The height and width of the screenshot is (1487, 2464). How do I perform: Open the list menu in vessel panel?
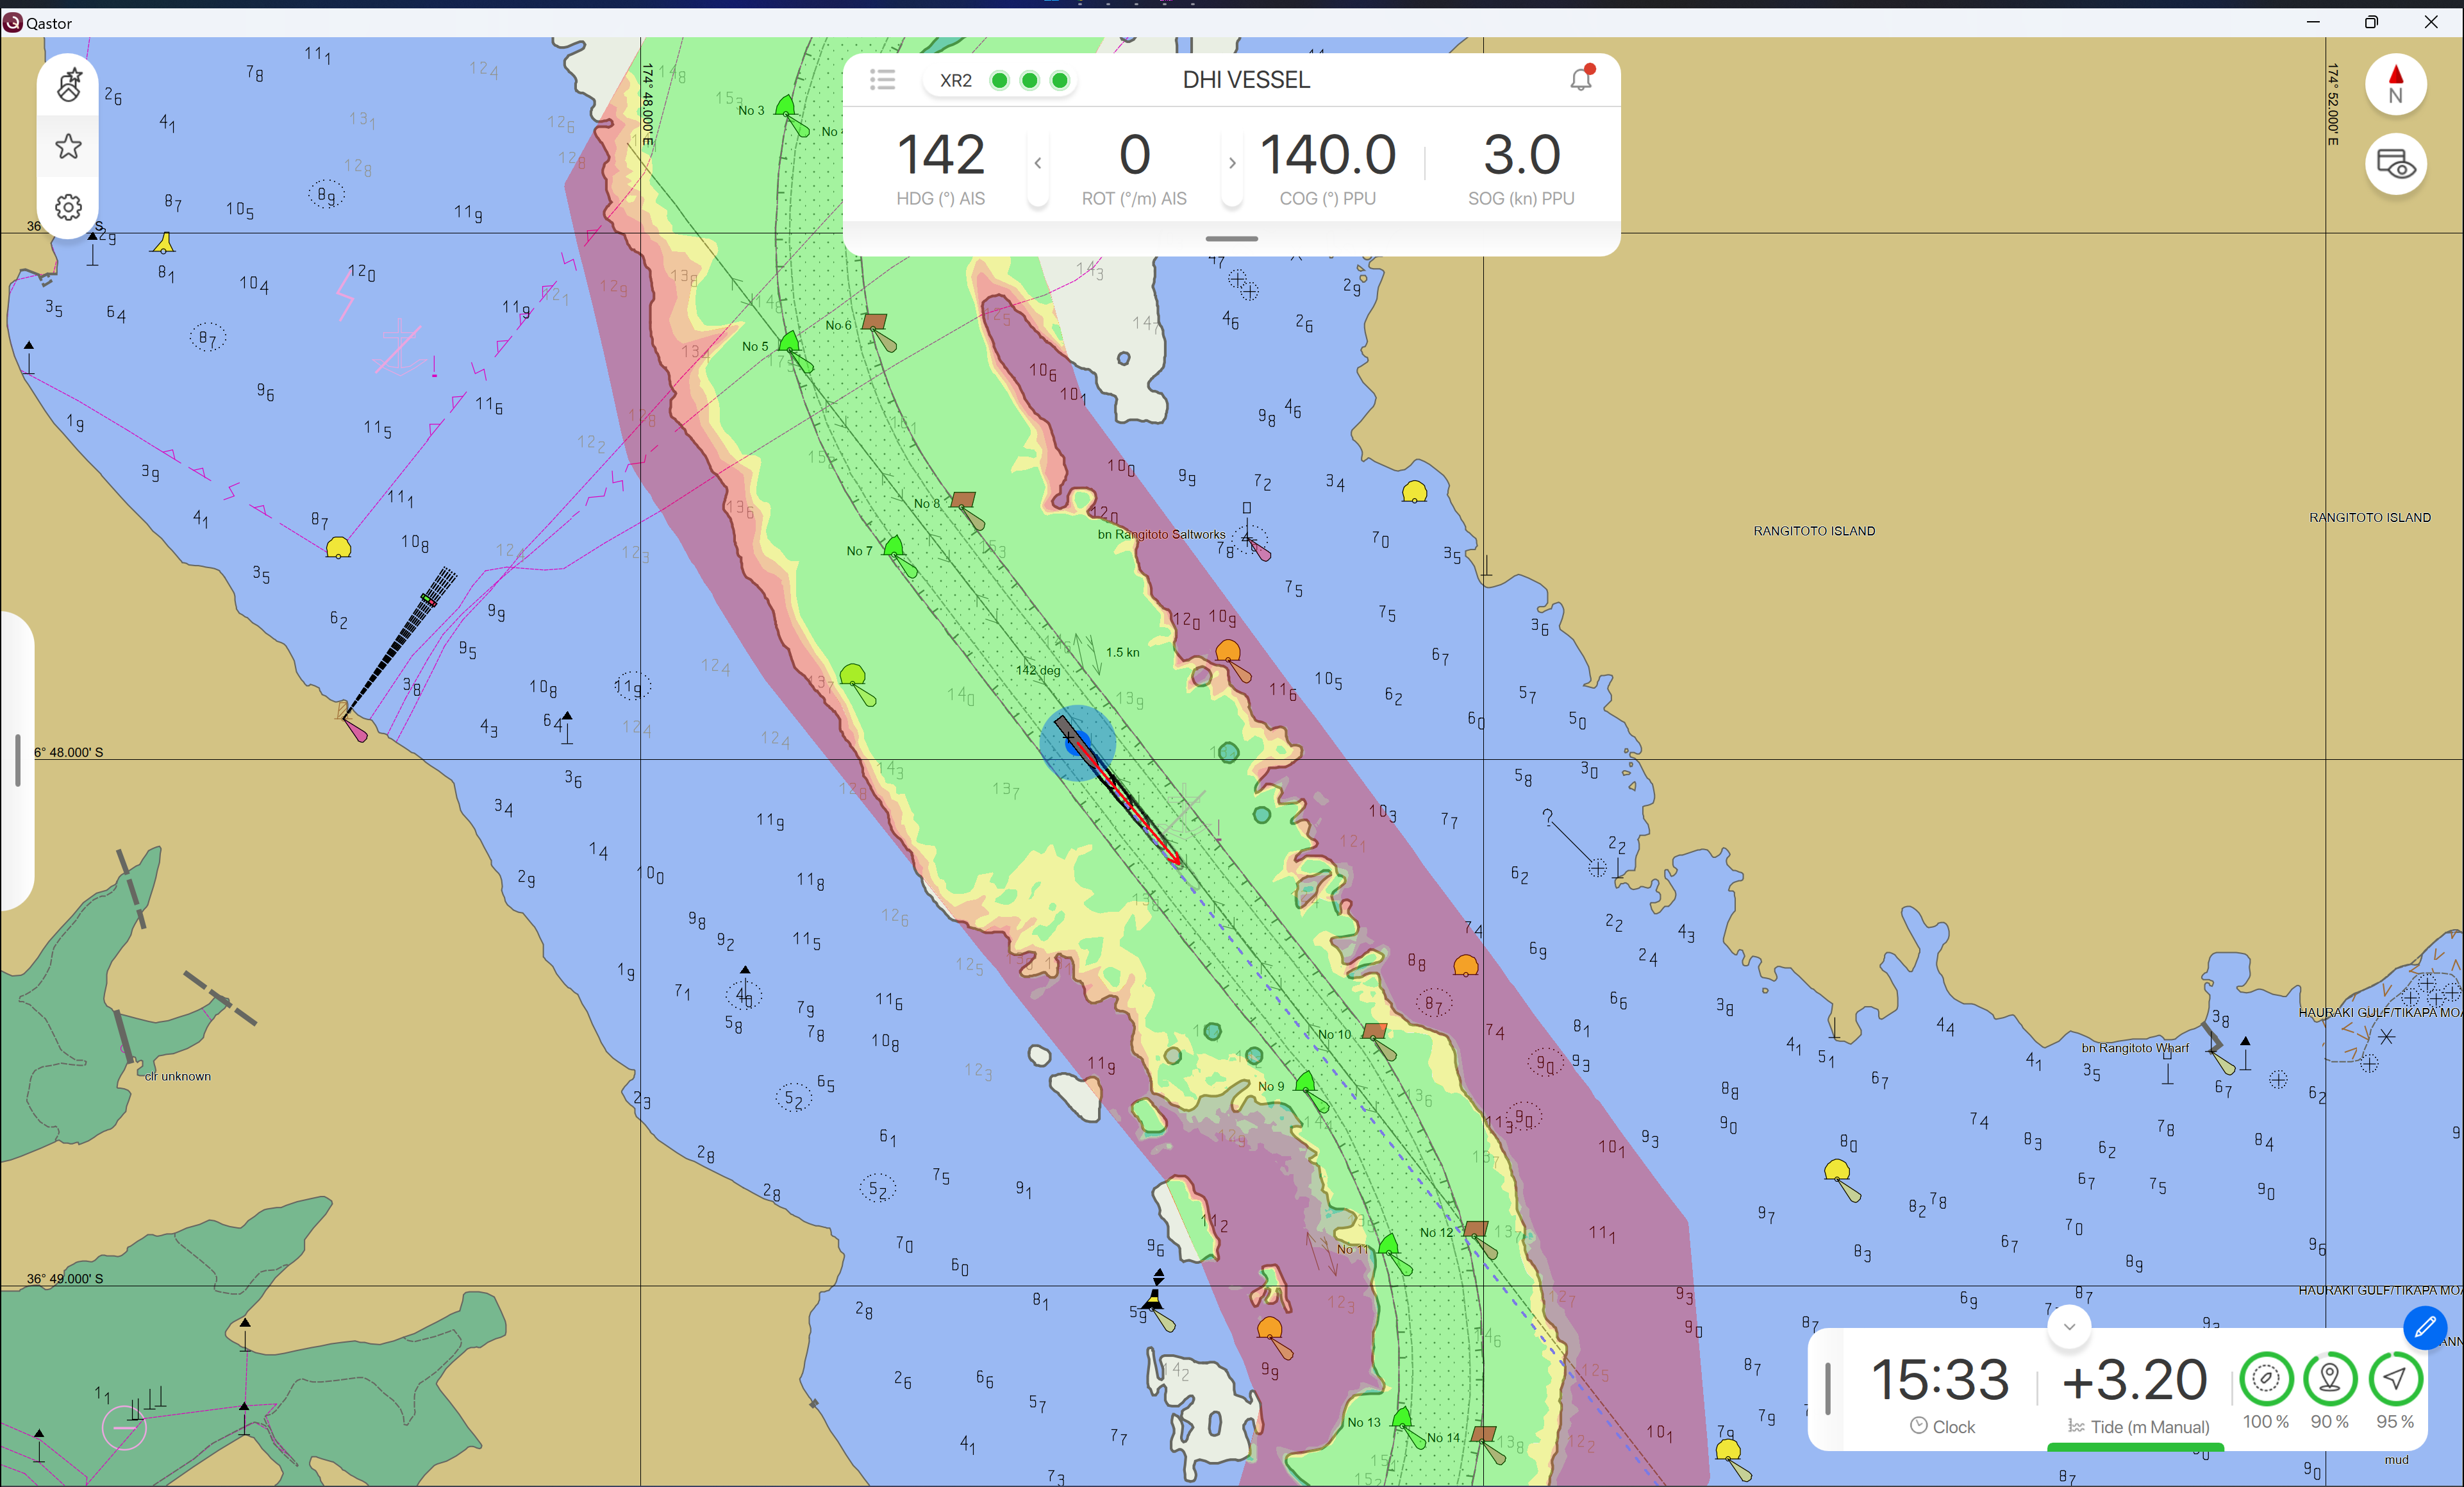pyautogui.click(x=882, y=79)
